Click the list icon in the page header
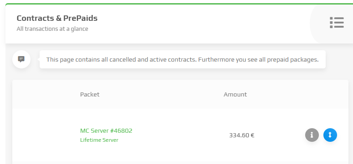353x164 pixels. coord(337,22)
